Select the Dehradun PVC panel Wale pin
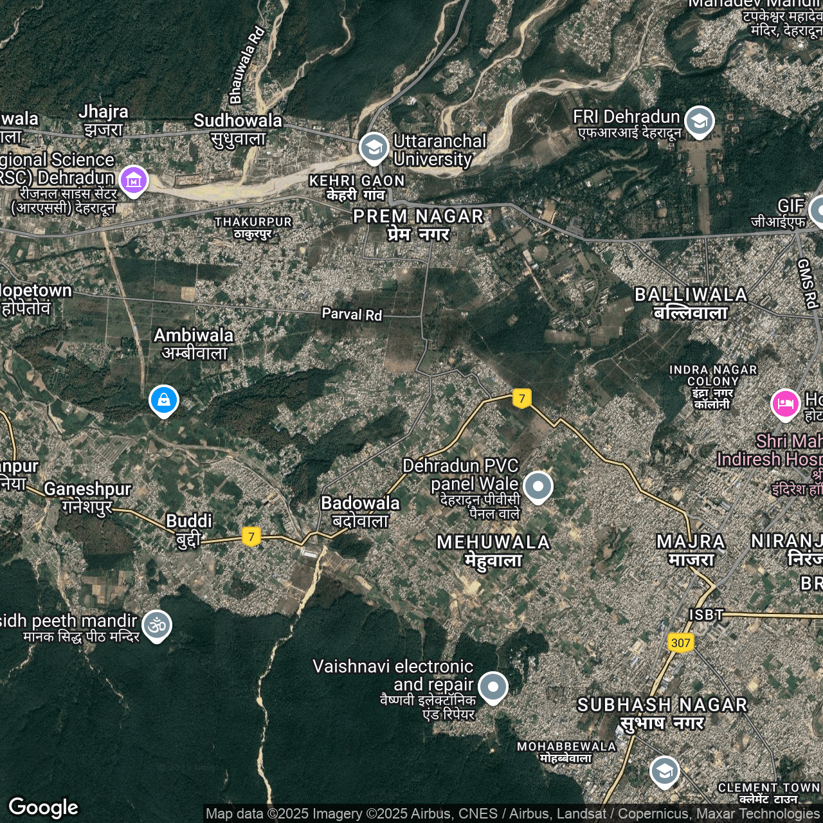The width and height of the screenshot is (823, 823). (x=538, y=486)
